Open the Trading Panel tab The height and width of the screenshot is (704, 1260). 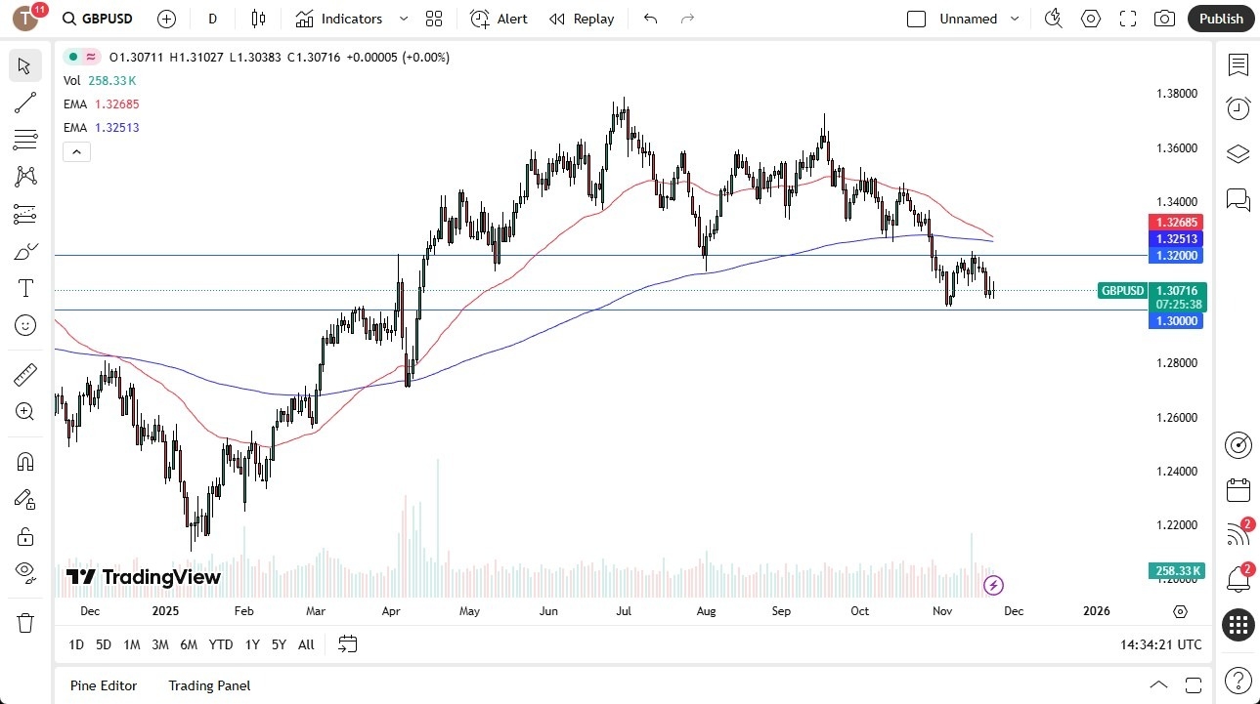(208, 685)
